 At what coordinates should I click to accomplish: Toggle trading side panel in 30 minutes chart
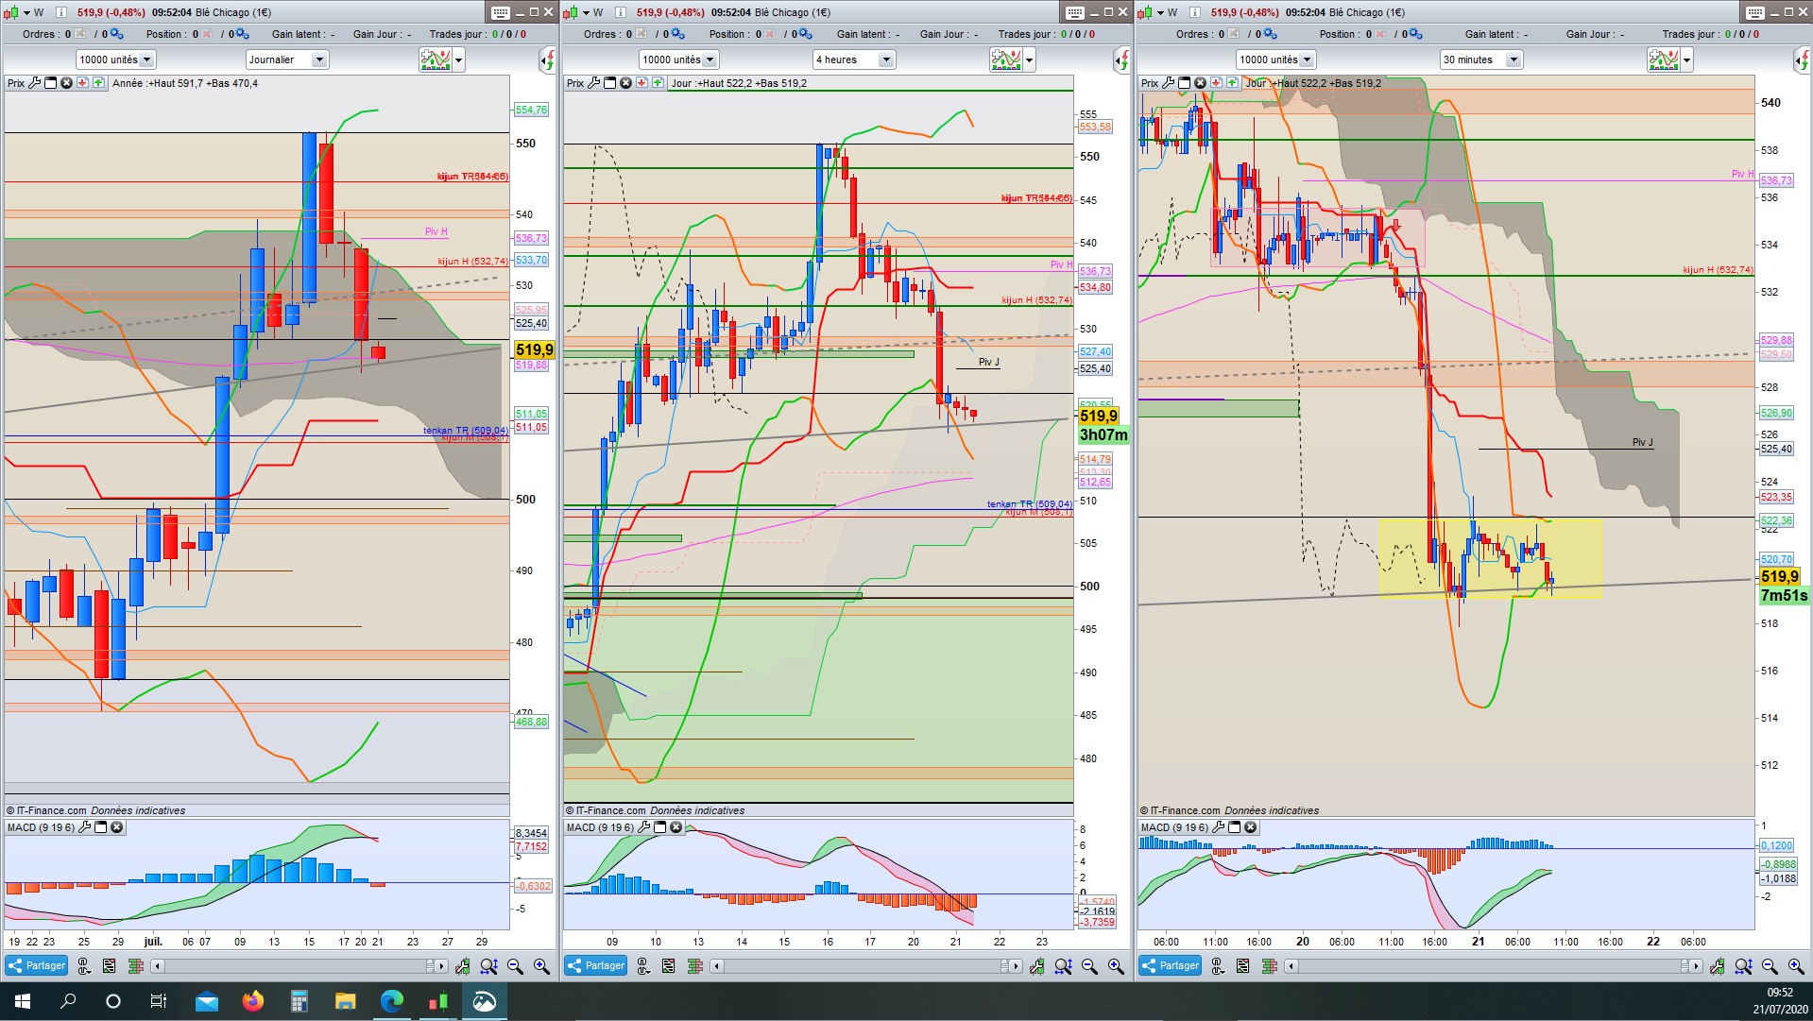[x=1802, y=60]
